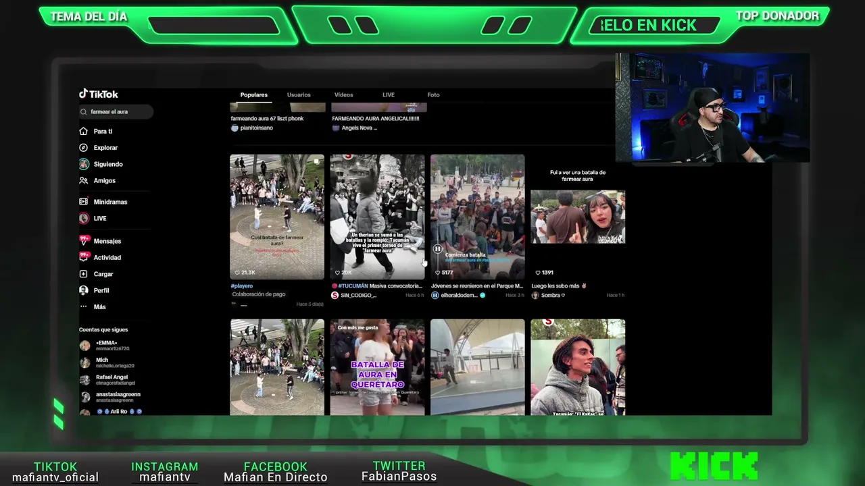This screenshot has height=486, width=865.
Task: Open the 'Tucumán: El KeKos' video with hooded man
Action: coord(578,367)
